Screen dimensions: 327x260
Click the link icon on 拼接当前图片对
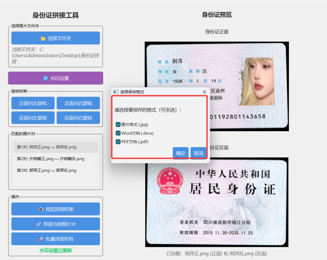pos(39,224)
